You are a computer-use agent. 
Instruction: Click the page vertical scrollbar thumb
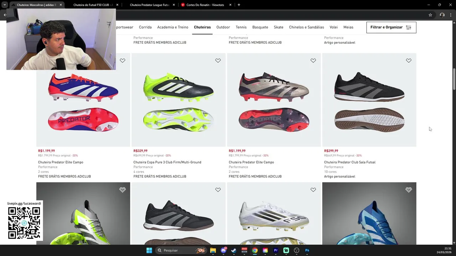(454, 79)
